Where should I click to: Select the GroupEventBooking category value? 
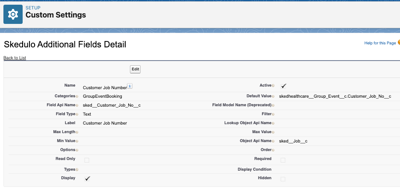click(x=103, y=96)
